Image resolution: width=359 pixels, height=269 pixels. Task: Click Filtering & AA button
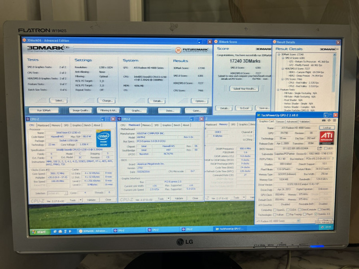[x=108, y=110]
